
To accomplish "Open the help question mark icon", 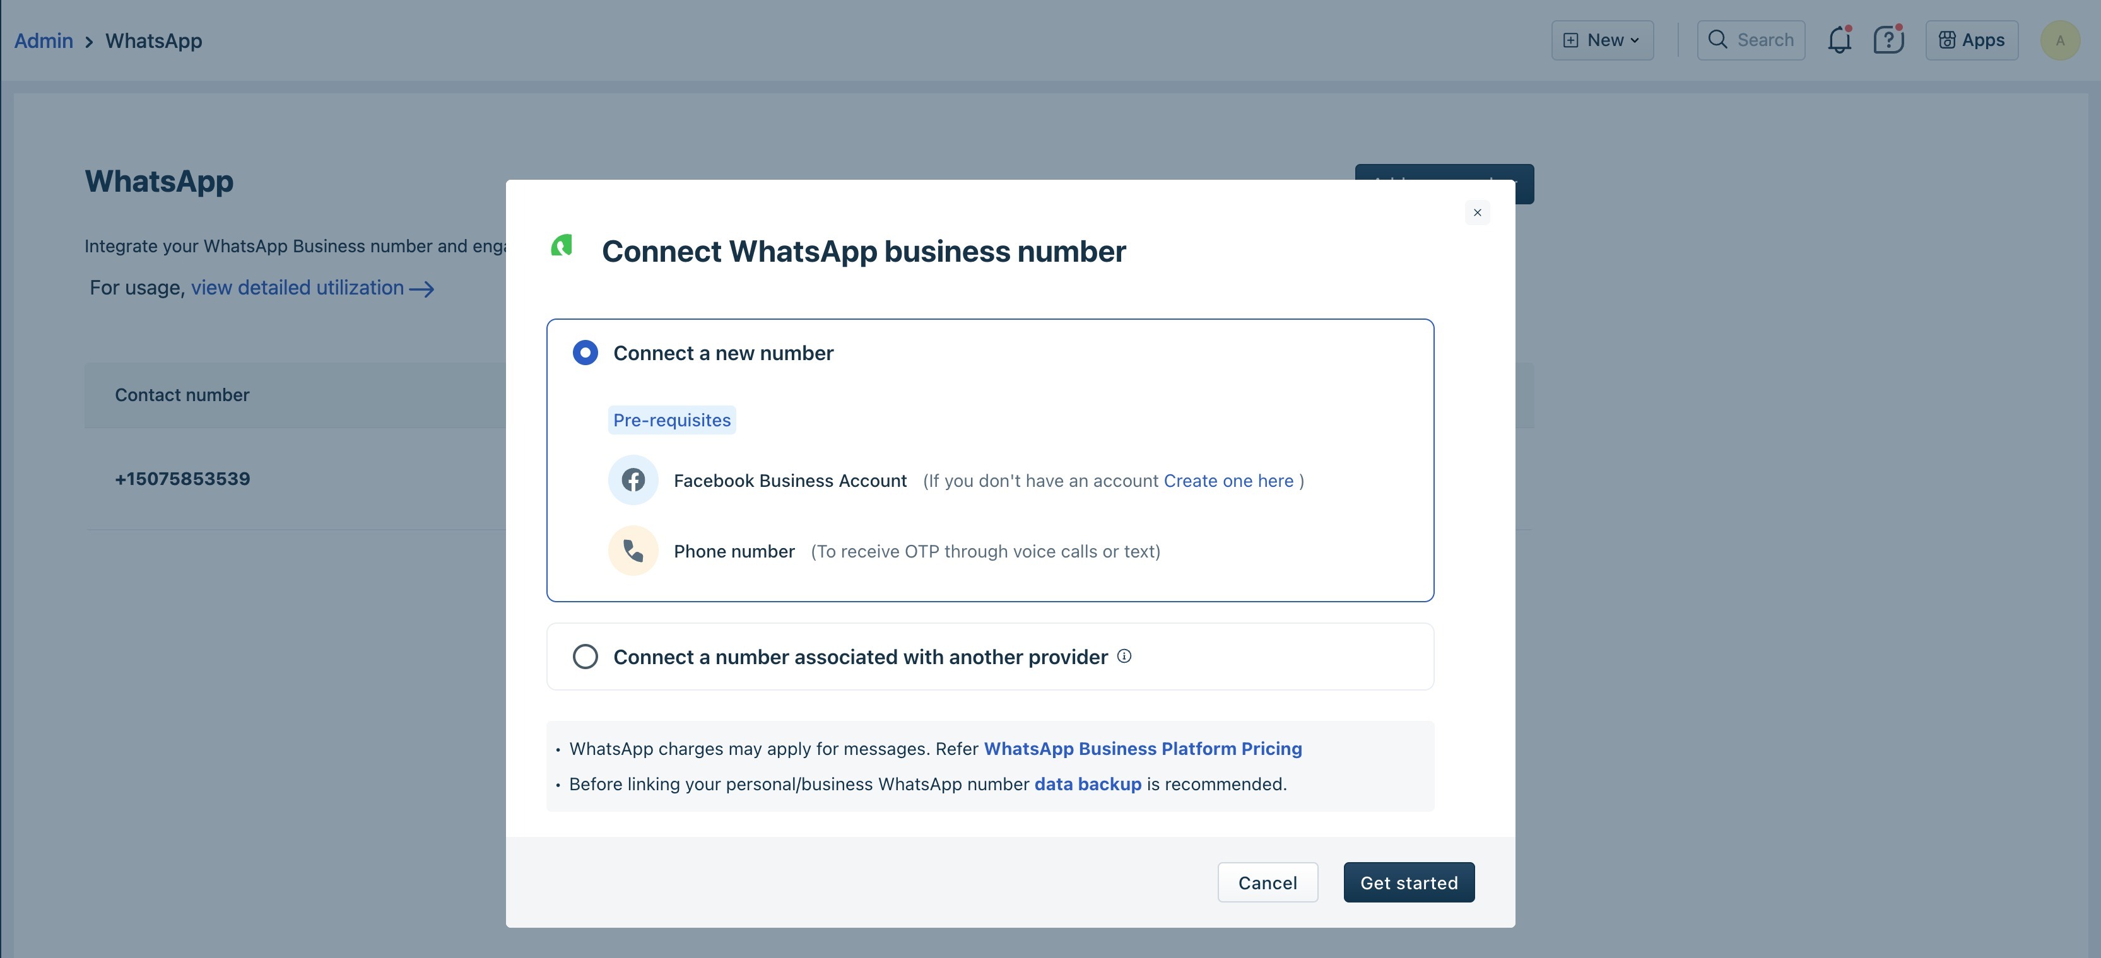I will [x=1887, y=40].
